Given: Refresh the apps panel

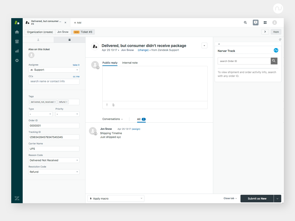Looking at the screenshot, I should [280, 40].
